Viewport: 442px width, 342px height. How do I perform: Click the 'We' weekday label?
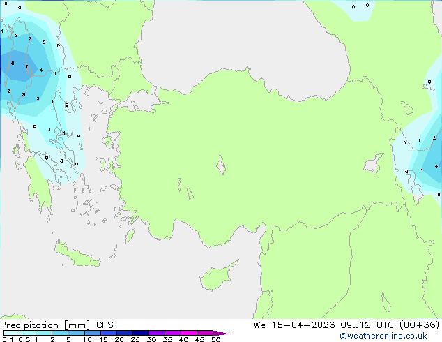click(x=259, y=325)
